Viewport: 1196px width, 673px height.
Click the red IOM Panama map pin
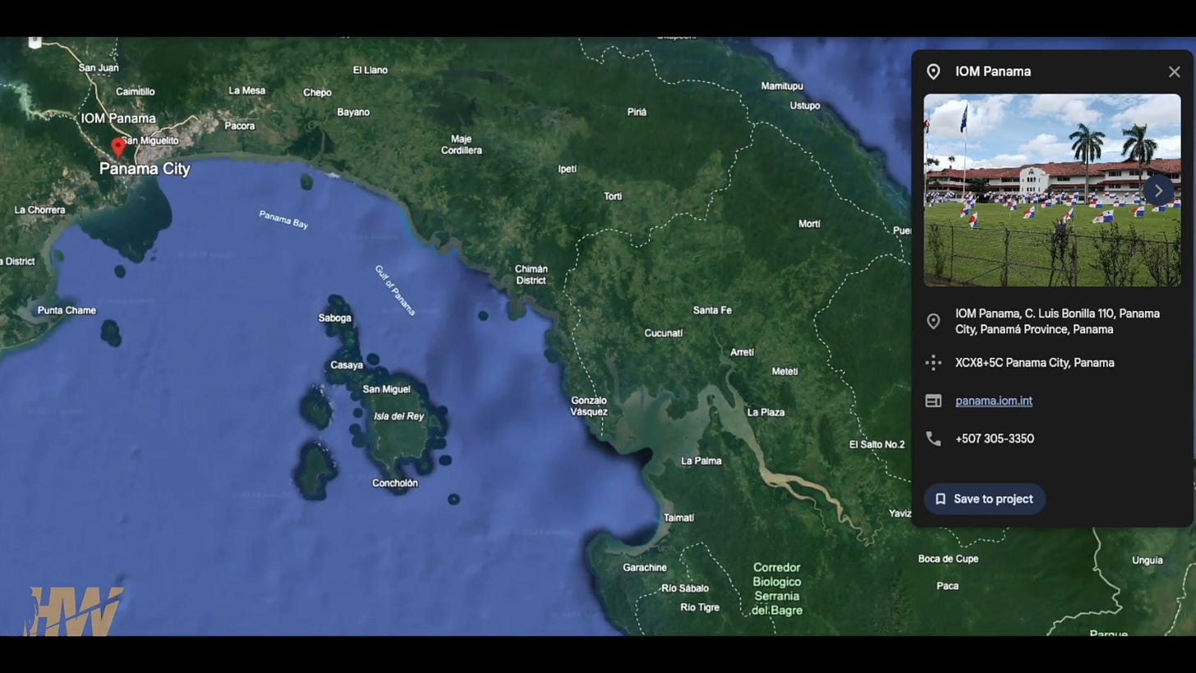118,147
